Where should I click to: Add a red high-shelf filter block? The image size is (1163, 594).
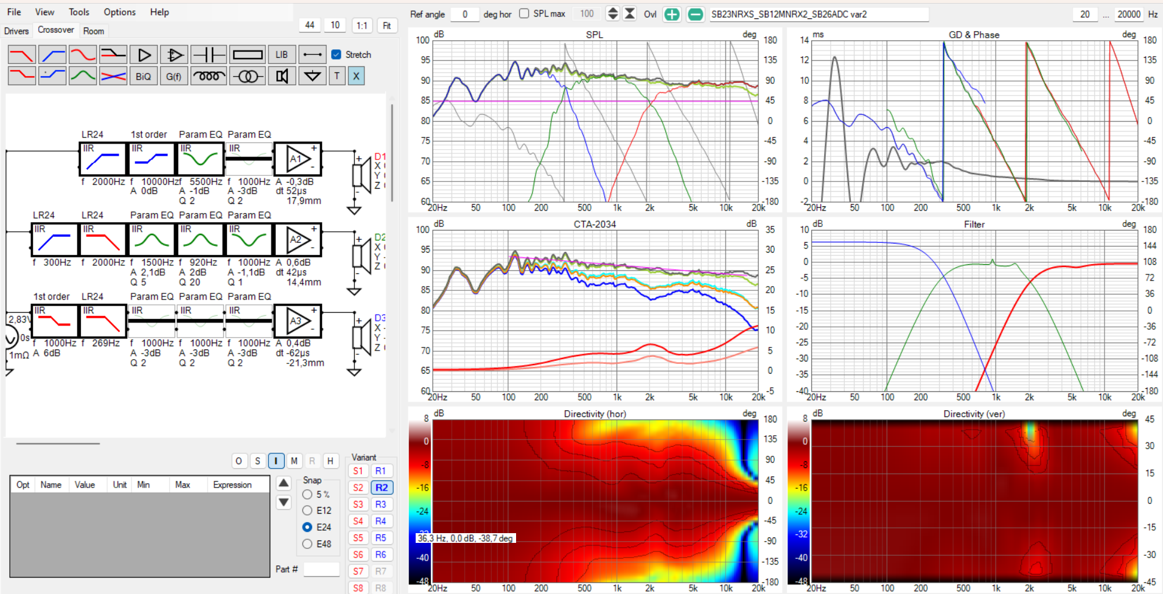point(22,76)
